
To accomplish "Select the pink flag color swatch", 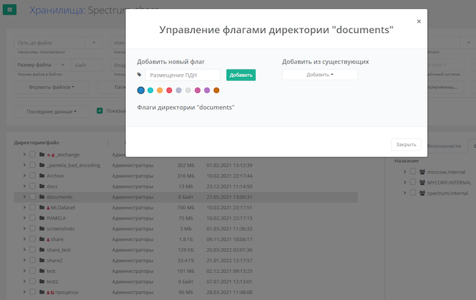I will click(x=197, y=90).
